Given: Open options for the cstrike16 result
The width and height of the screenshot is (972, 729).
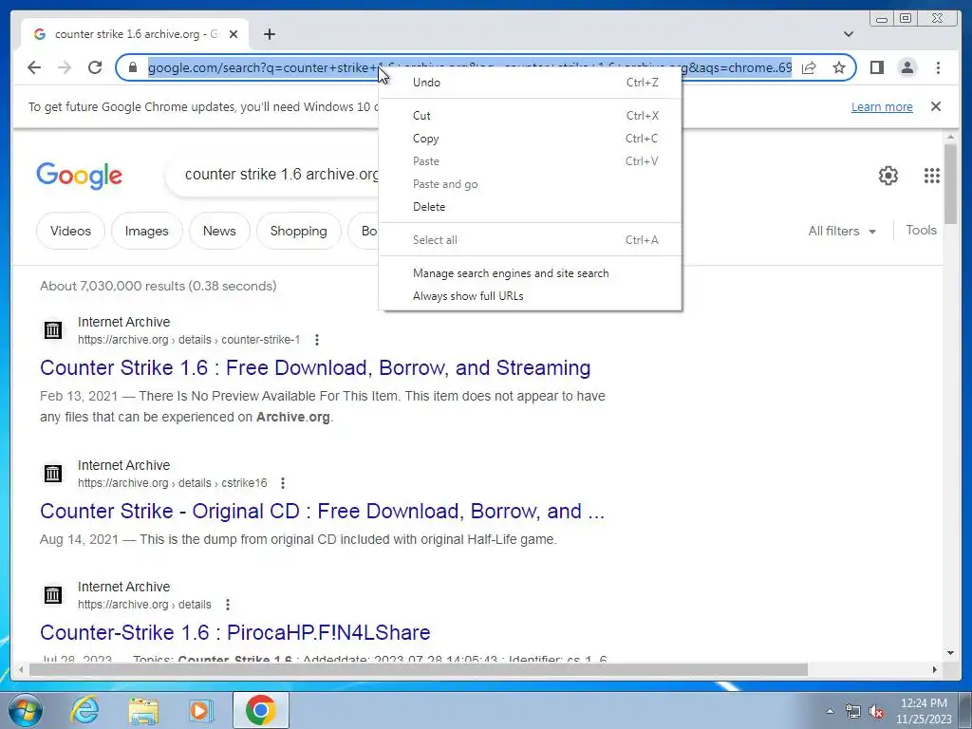Looking at the screenshot, I should [x=283, y=483].
